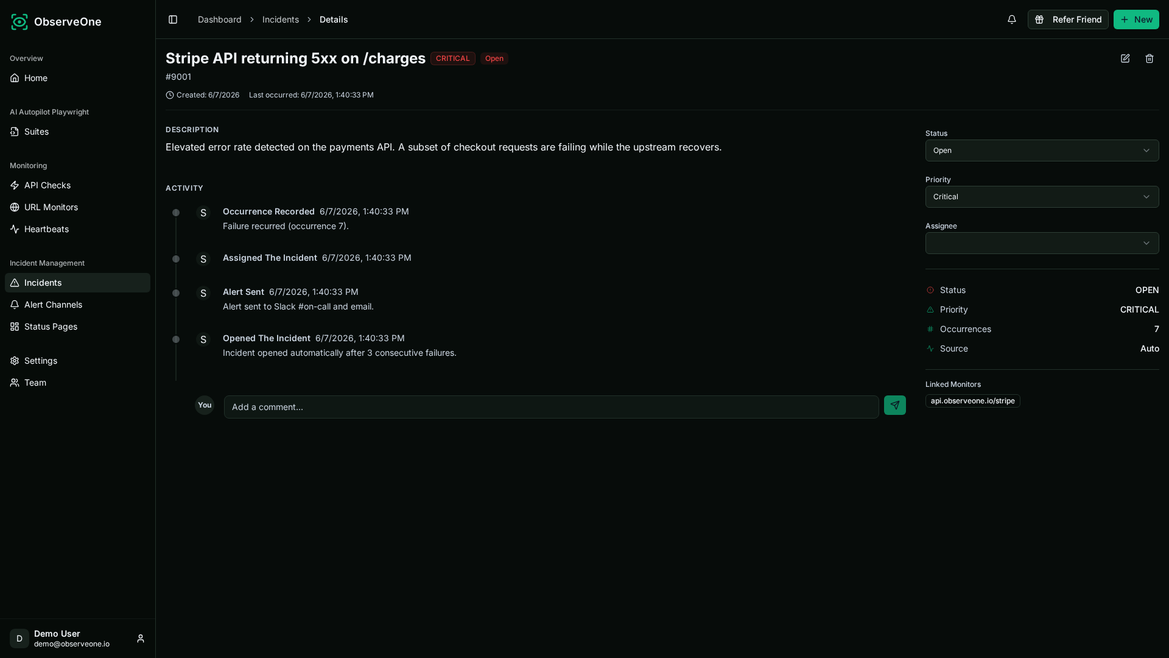Click the Suites icon in sidebar
Image resolution: width=1169 pixels, height=658 pixels.
click(15, 132)
